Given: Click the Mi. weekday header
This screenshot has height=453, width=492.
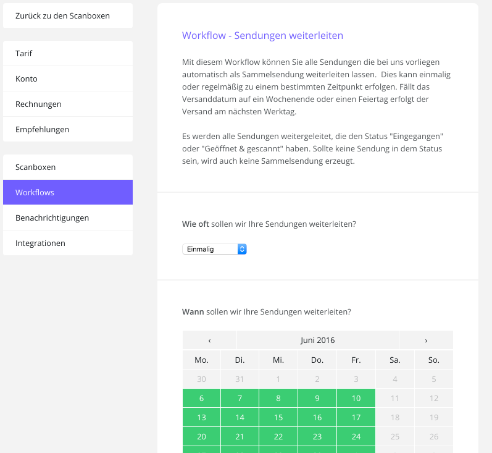Looking at the screenshot, I should point(278,360).
